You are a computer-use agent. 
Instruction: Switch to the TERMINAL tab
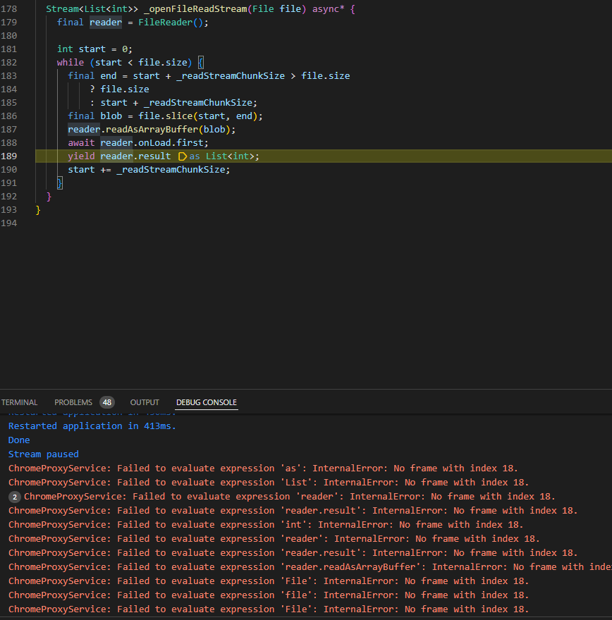pyautogui.click(x=19, y=402)
